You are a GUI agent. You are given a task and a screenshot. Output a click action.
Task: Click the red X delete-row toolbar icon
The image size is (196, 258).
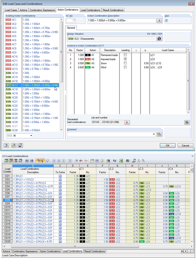(x=77, y=161)
